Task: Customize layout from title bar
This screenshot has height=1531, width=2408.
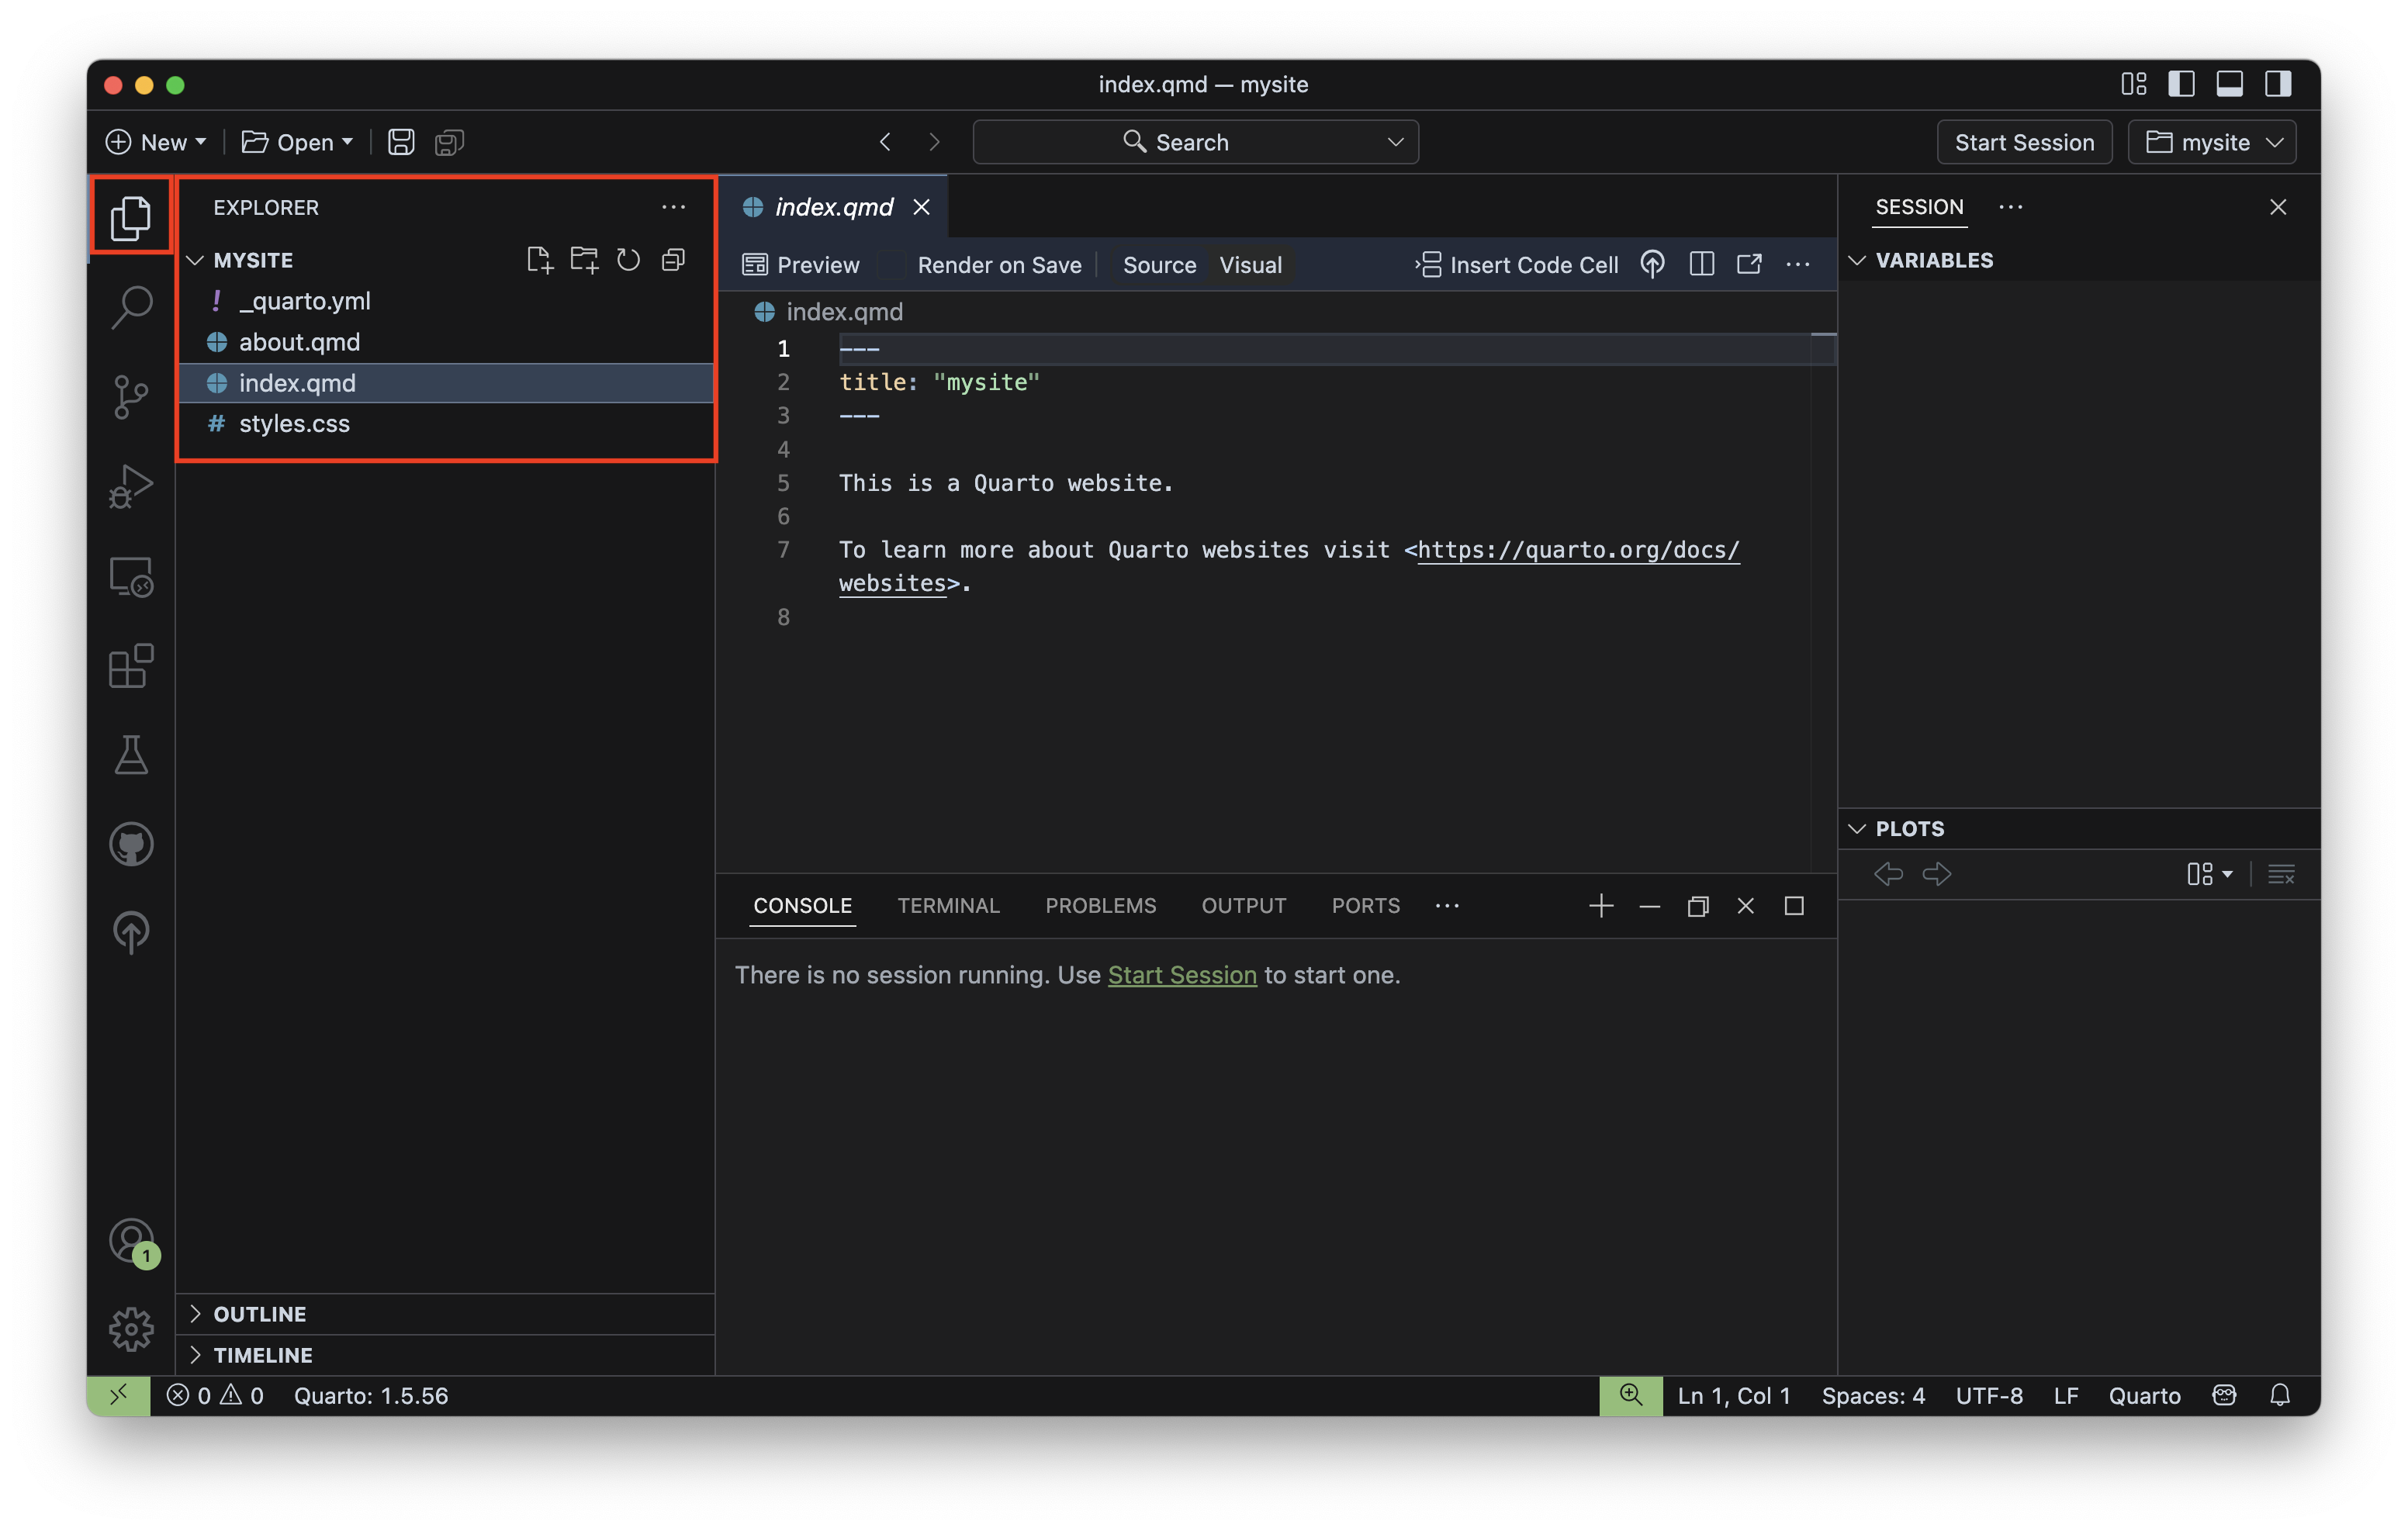Action: (x=2133, y=84)
